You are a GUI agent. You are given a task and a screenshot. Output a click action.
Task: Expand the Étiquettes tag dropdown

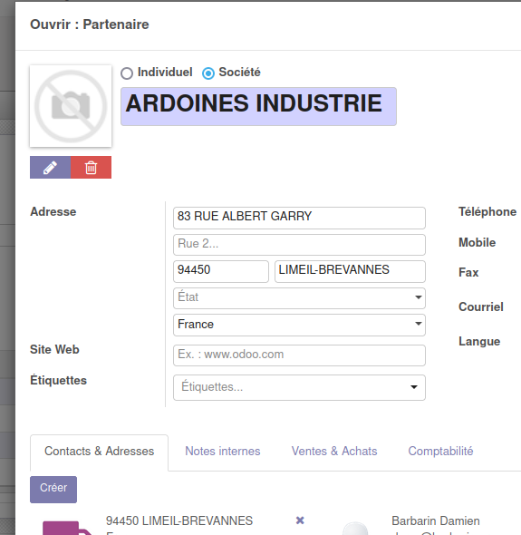[299, 387]
